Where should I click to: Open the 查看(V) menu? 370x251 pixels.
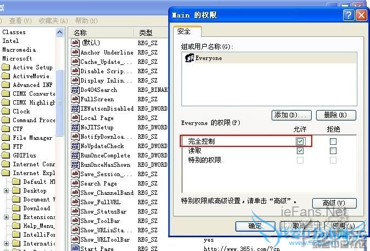click(x=20, y=21)
